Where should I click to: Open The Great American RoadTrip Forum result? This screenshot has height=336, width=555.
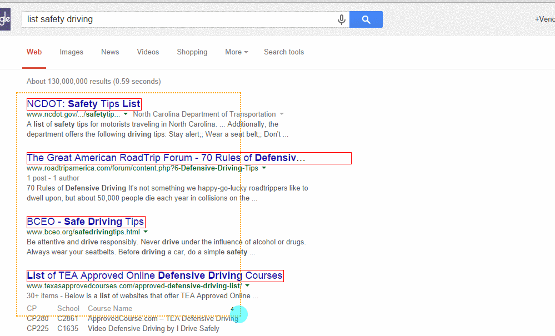166,158
